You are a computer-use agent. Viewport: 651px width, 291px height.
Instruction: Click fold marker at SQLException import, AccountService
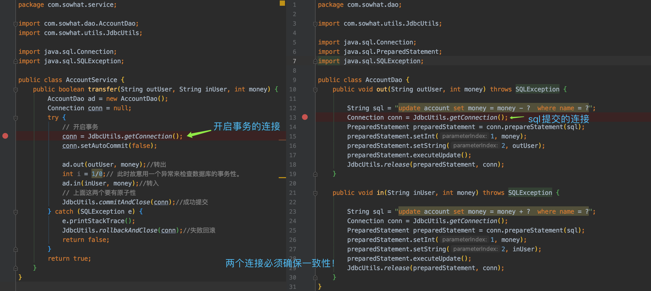15,61
